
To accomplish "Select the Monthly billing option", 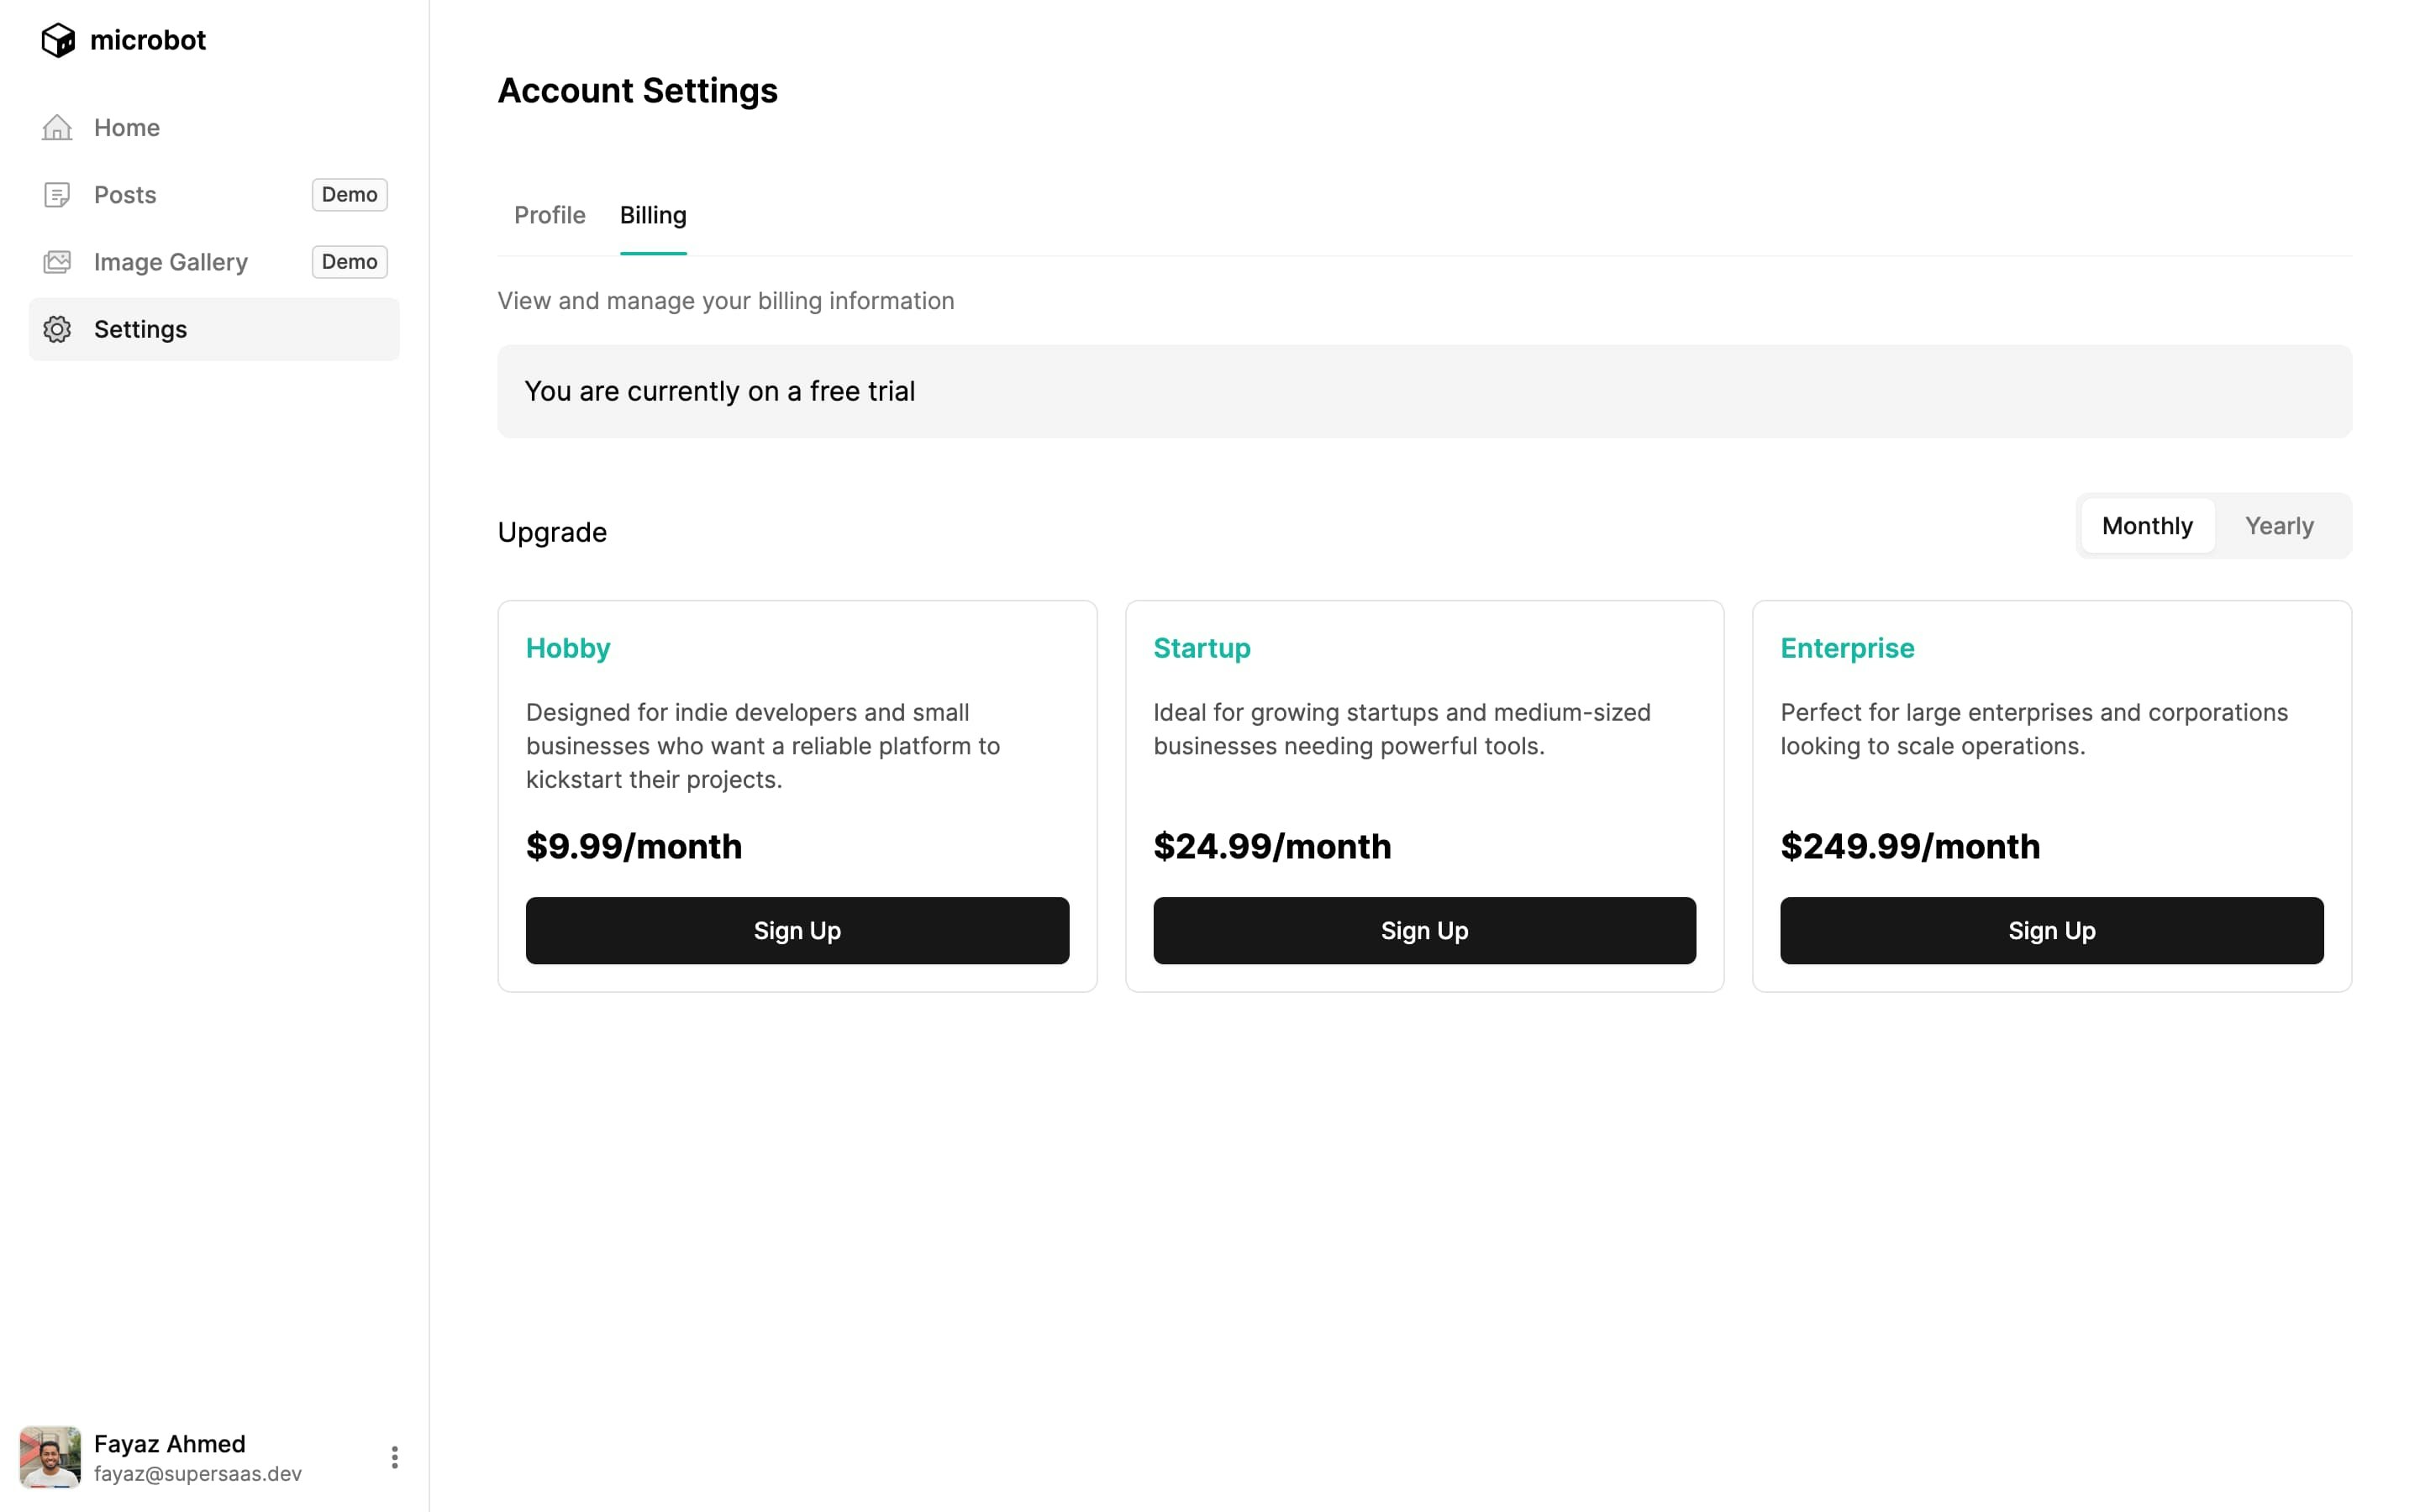I will [x=2147, y=526].
